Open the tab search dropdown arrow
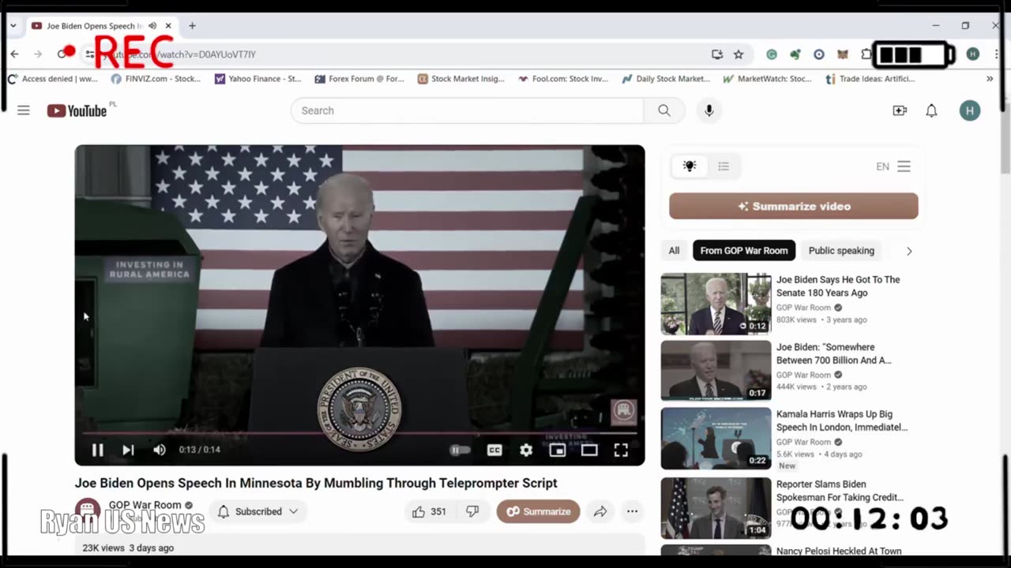Viewport: 1011px width, 568px height. click(x=13, y=25)
